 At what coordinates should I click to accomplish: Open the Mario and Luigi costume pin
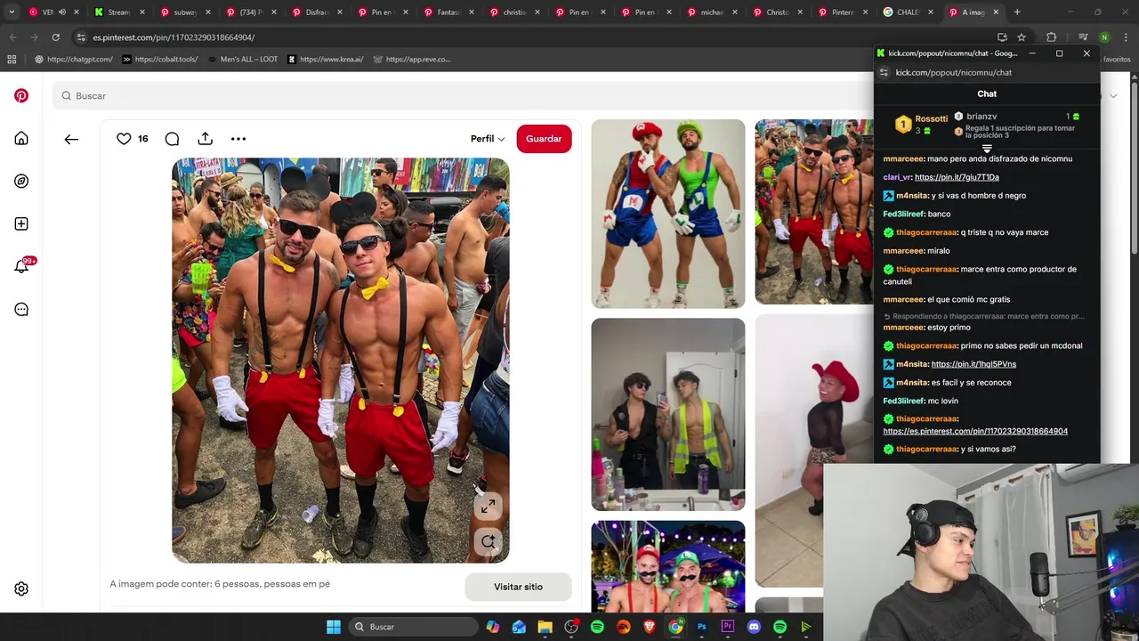[x=667, y=214]
